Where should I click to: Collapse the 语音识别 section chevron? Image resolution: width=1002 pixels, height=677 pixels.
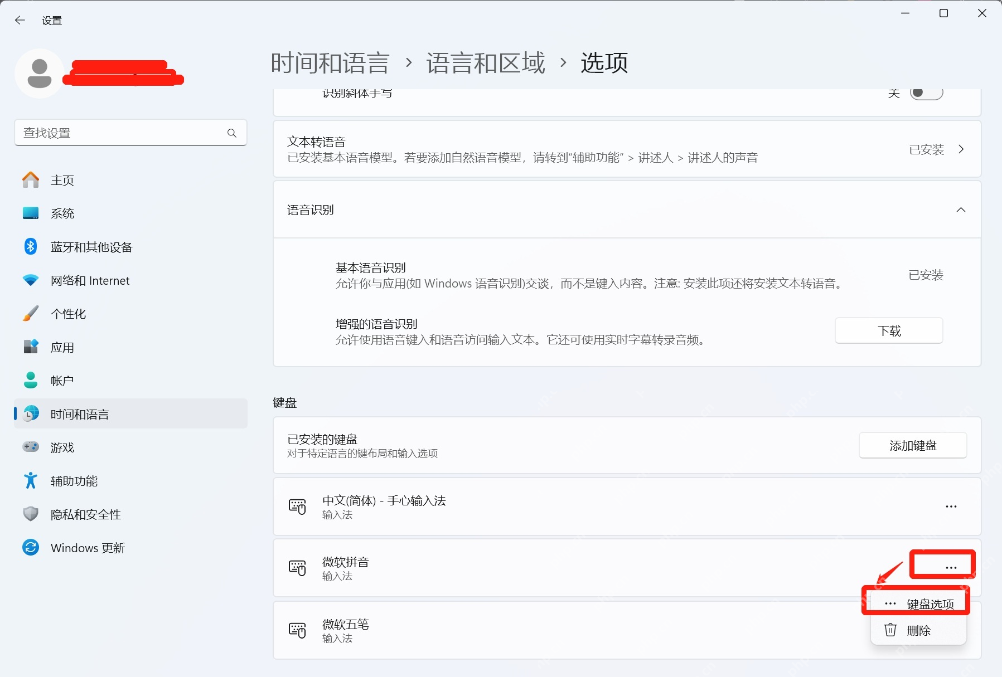point(961,210)
